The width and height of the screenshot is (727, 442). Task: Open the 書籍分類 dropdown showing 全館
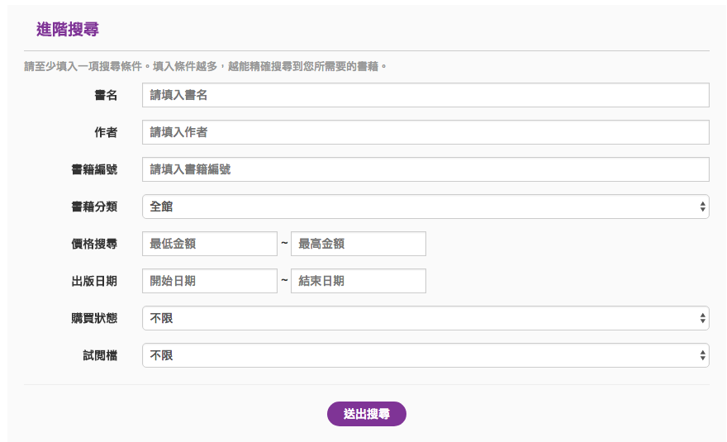[425, 207]
